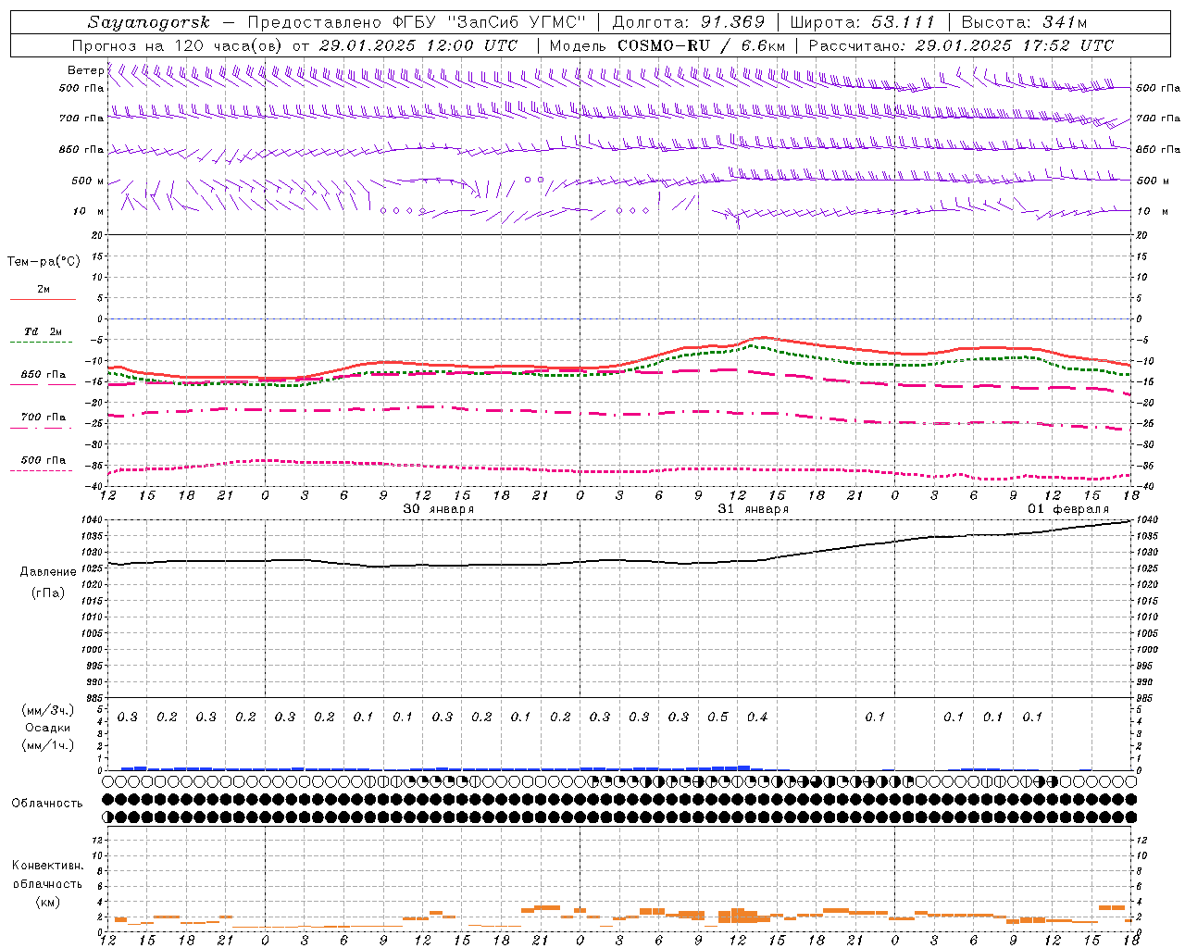
Task: Click the (мм/1ч.) precipitation unit label
Action: [48, 745]
